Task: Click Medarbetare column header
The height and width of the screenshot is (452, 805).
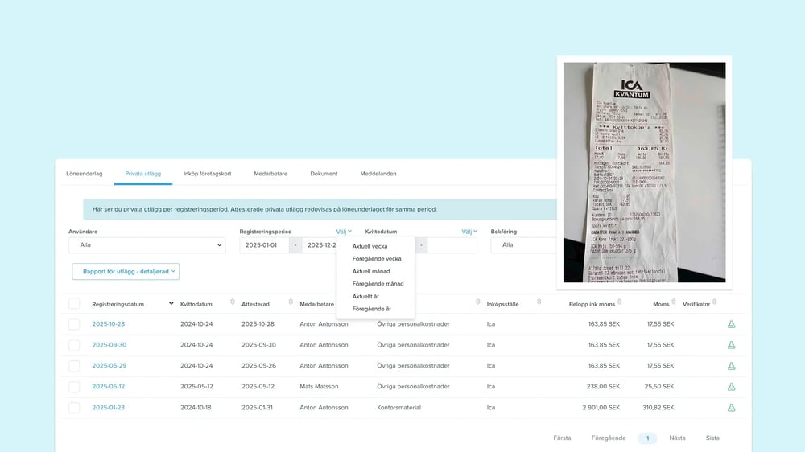Action: pyautogui.click(x=316, y=304)
